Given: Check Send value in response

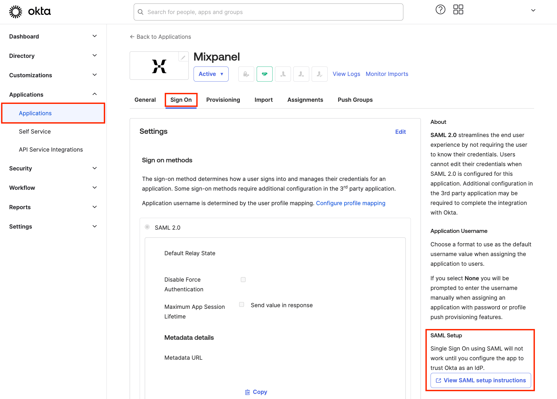Looking at the screenshot, I should [x=241, y=304].
